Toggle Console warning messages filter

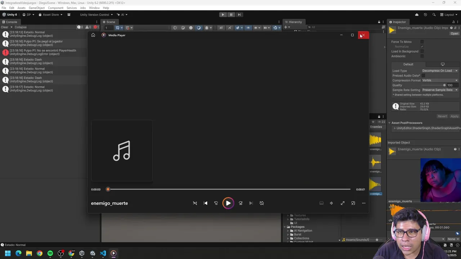[88, 27]
